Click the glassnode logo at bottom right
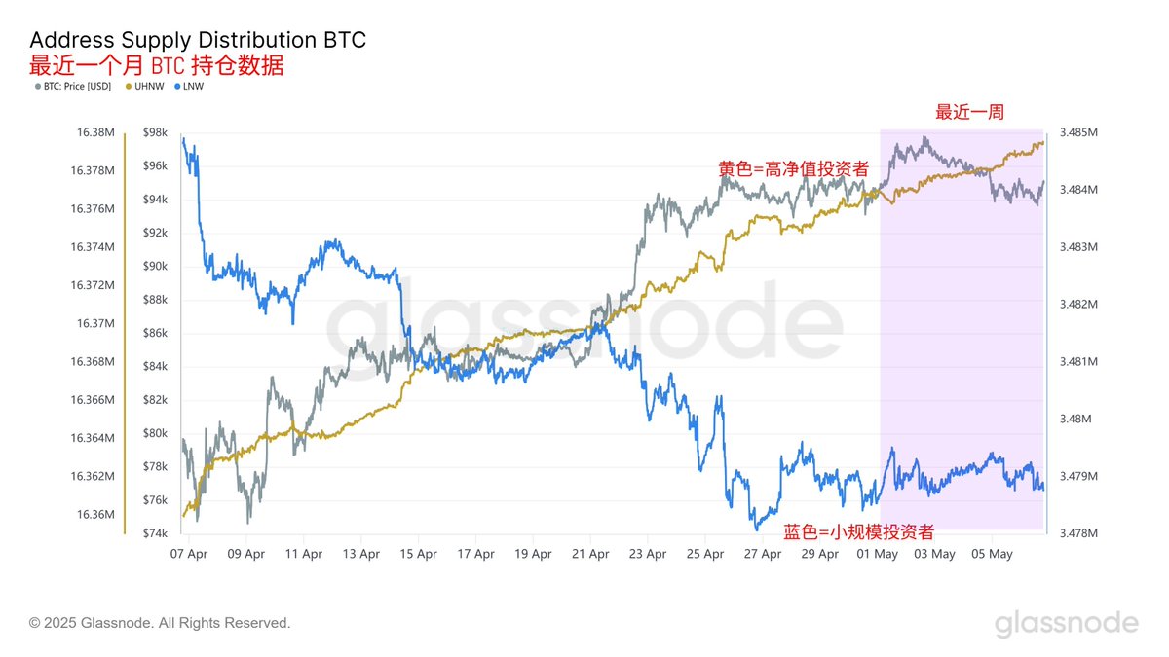Image resolution: width=1169 pixels, height=657 pixels. (1066, 623)
